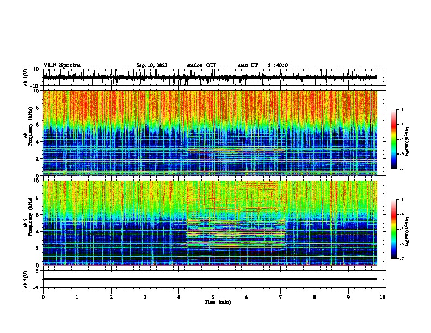431x333 pixels.
Task: Click the 2 kHz tick on ch.2 spectrogram
Action: [x=38, y=249]
